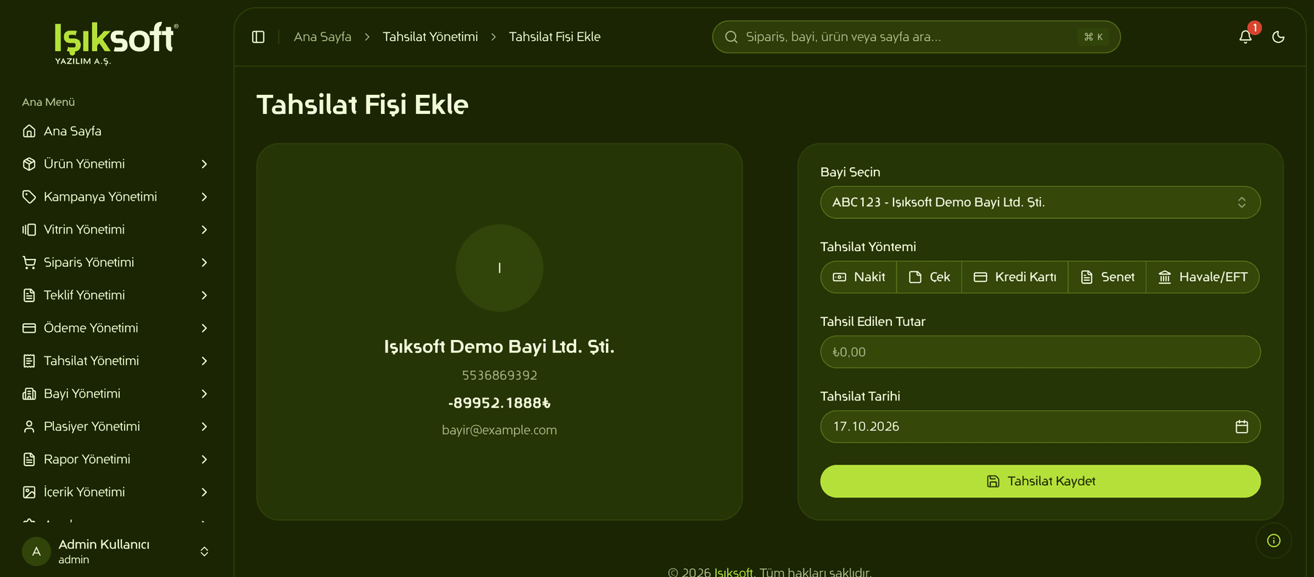
Task: Expand Ürün Yönetimi chevron
Action: point(204,164)
